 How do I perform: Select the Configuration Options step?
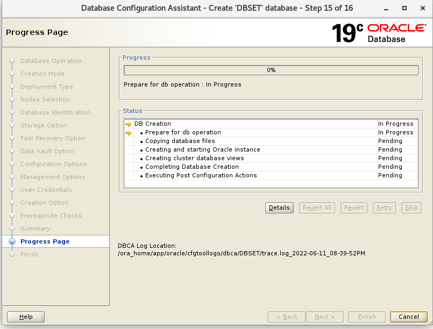pyautogui.click(x=54, y=164)
